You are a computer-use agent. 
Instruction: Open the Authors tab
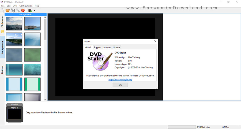(107, 47)
